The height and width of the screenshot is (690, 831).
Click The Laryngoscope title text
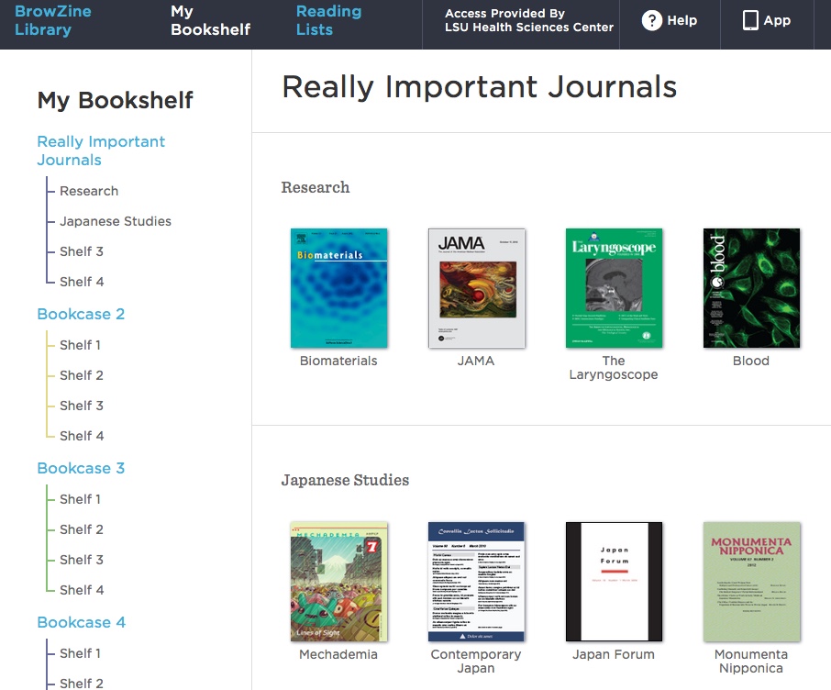click(x=614, y=368)
